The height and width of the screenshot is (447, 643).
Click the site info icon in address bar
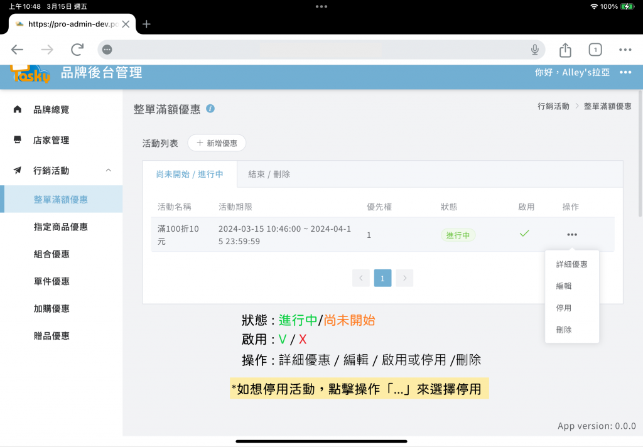[107, 50]
